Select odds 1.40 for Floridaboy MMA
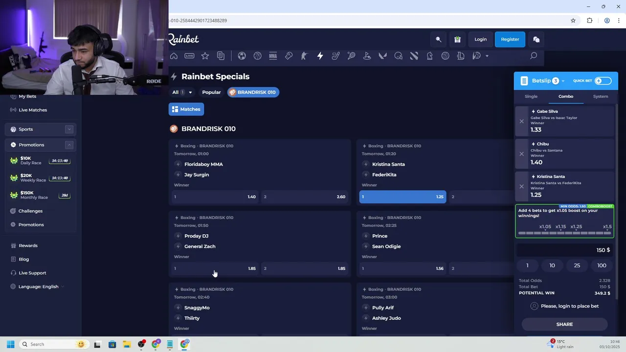The height and width of the screenshot is (352, 626). 215,197
